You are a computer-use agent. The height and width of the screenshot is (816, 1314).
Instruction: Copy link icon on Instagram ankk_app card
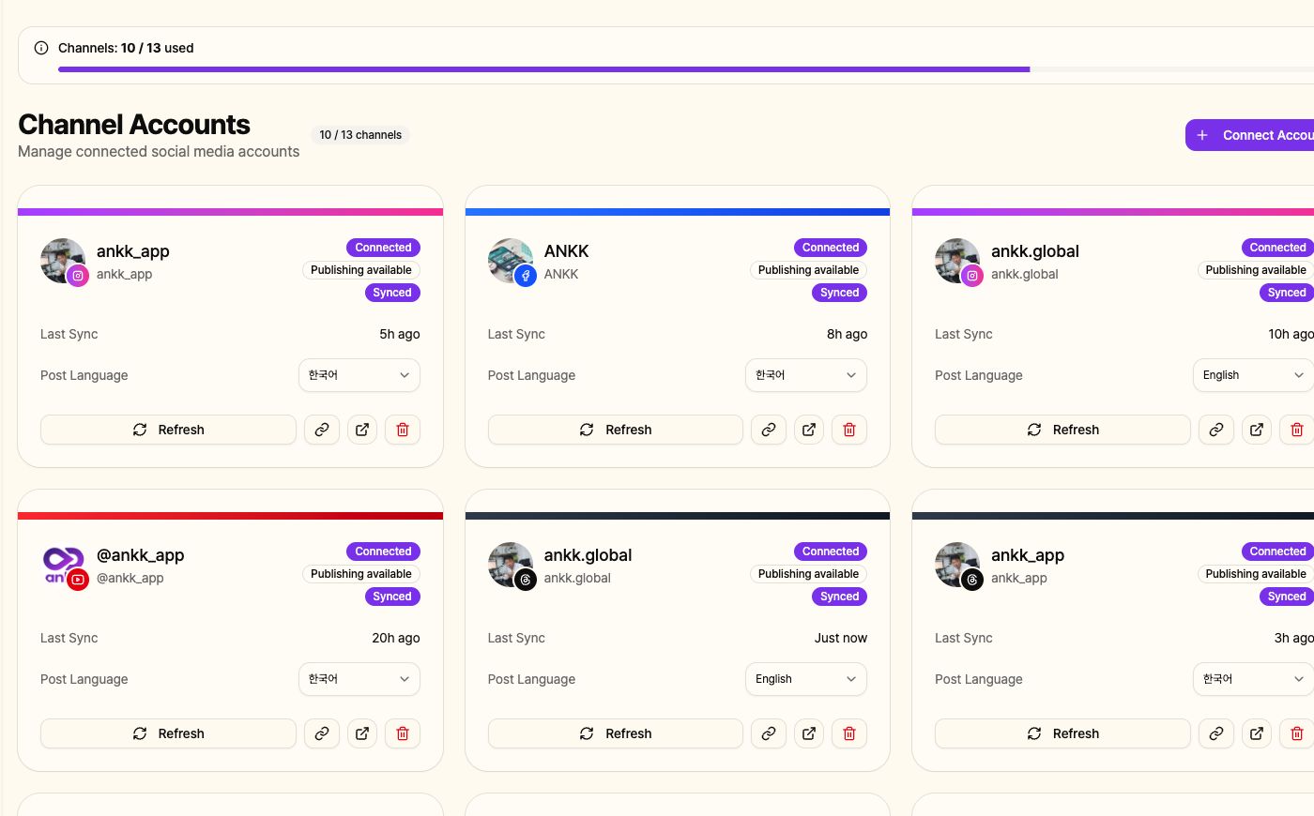(322, 430)
